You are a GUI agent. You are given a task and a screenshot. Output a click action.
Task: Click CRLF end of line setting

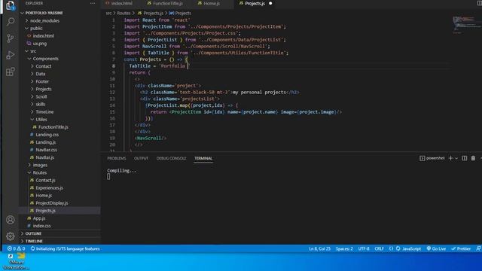click(379, 248)
